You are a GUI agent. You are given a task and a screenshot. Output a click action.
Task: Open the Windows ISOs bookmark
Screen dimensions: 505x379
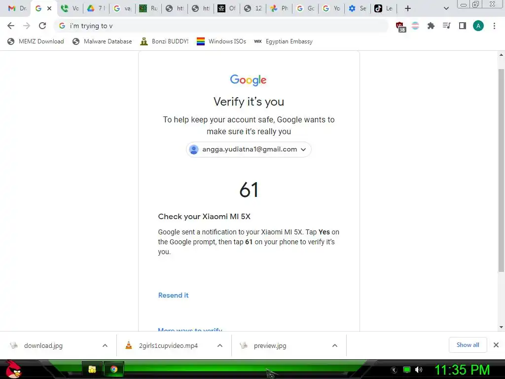point(221,41)
